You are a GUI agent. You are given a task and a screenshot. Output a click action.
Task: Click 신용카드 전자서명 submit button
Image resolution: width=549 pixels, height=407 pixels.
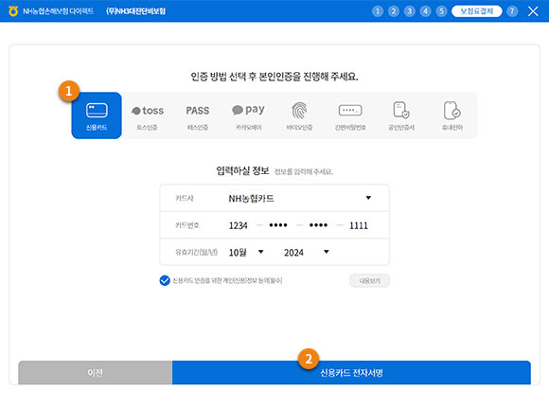(351, 373)
